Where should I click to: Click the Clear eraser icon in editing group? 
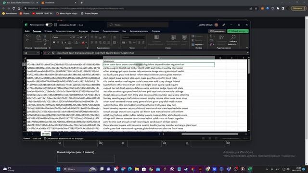(x=211, y=45)
